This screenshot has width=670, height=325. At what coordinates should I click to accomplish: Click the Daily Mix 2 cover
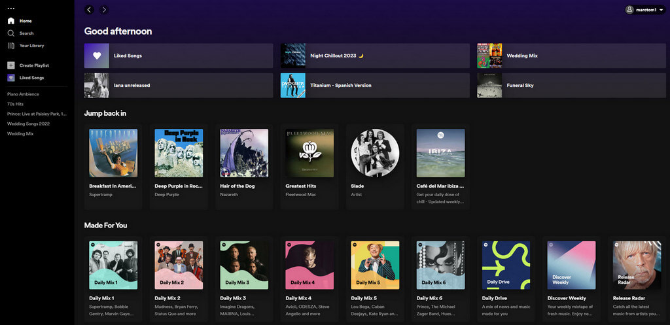coord(179,265)
